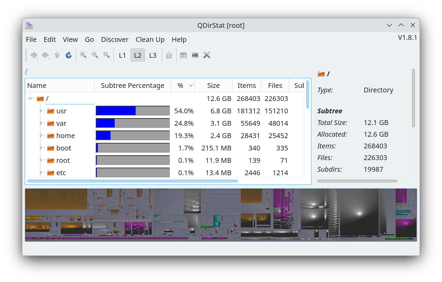Expand the root directory branch

[x=41, y=160]
